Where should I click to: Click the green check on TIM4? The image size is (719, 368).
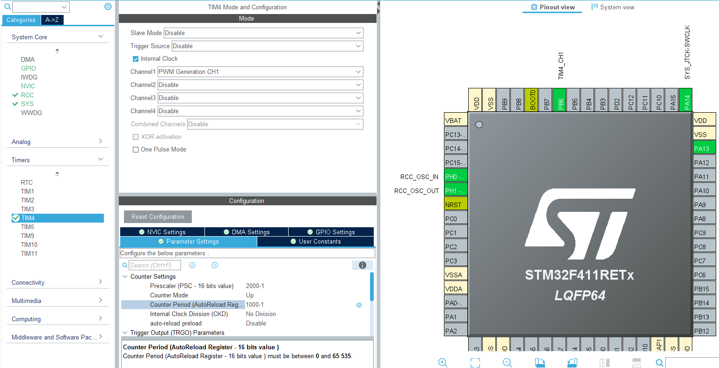click(16, 218)
